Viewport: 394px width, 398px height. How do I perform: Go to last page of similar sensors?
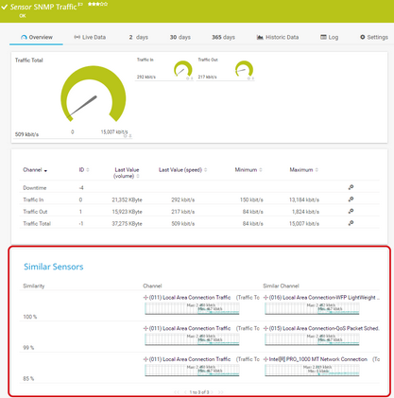[221, 392]
